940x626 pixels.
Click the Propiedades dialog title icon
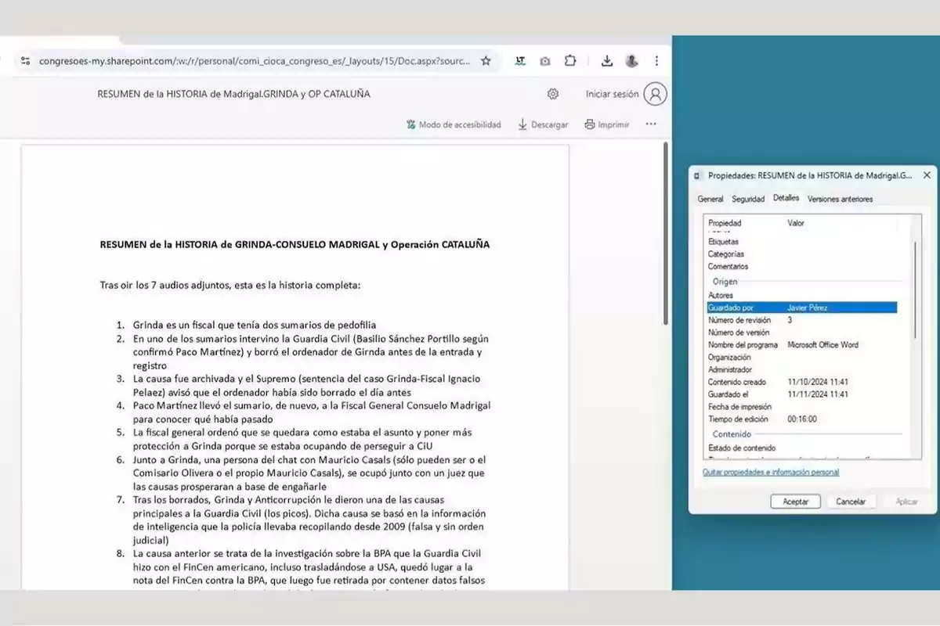pos(698,176)
